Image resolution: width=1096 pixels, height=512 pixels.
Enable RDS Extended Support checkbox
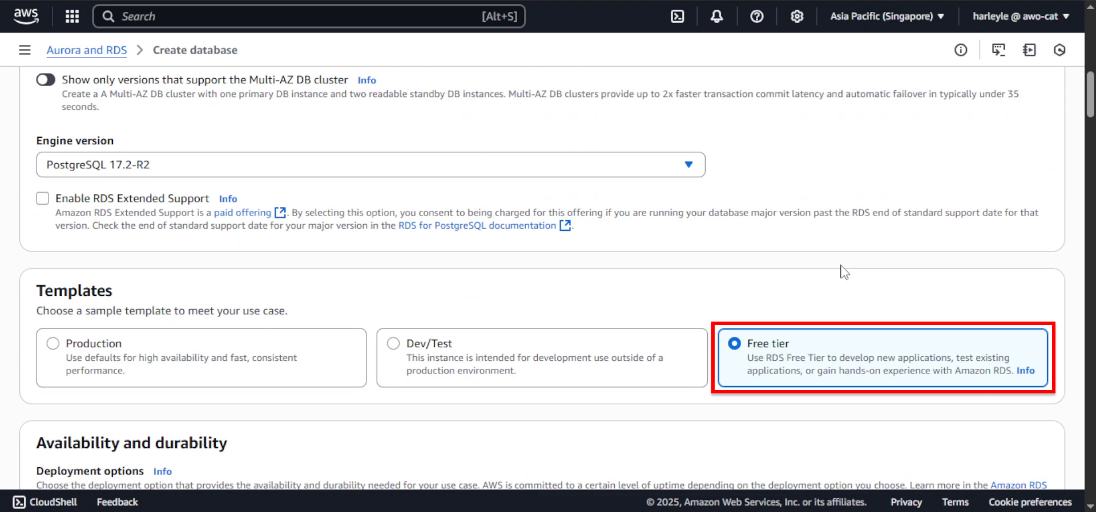tap(43, 198)
